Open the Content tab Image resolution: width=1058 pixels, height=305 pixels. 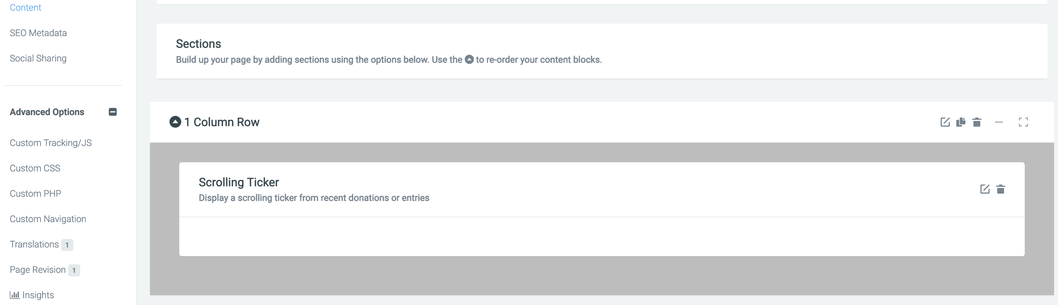[x=25, y=7]
